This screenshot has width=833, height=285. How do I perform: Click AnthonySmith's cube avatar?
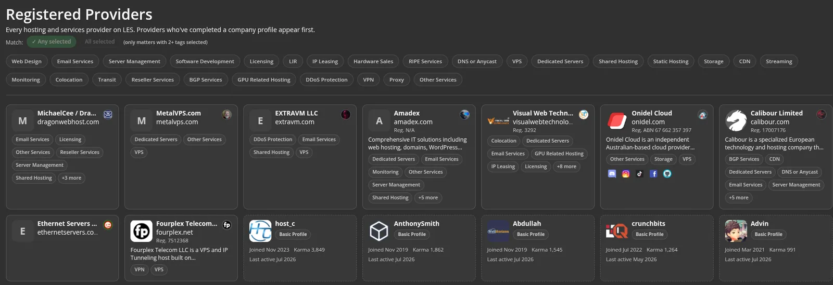click(379, 231)
